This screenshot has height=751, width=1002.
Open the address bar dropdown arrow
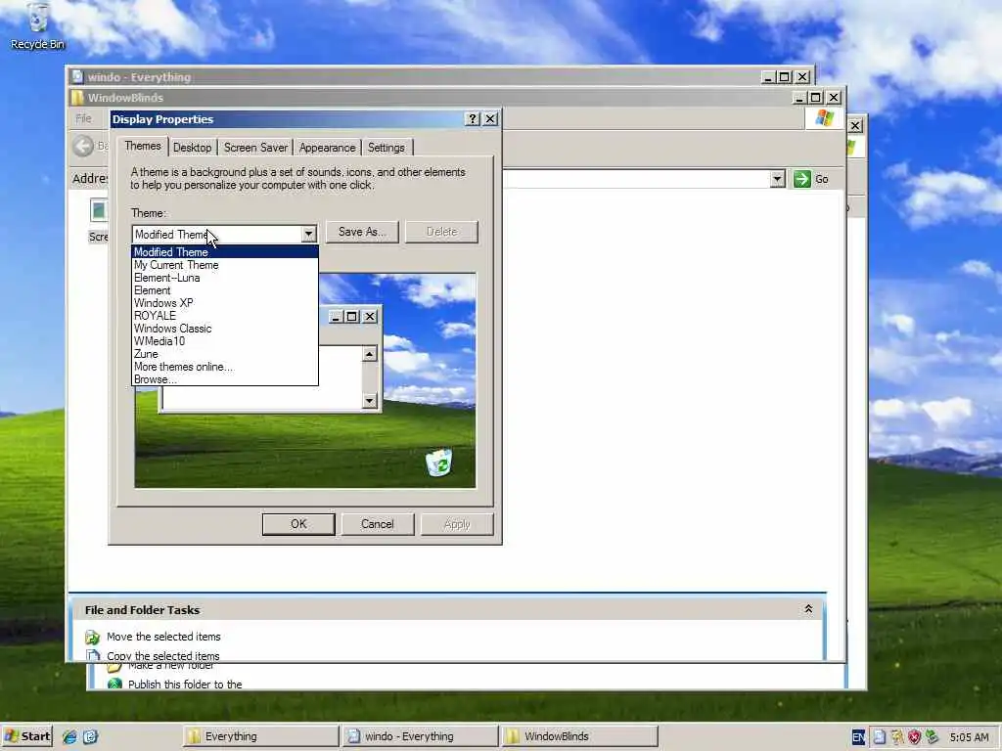777,179
